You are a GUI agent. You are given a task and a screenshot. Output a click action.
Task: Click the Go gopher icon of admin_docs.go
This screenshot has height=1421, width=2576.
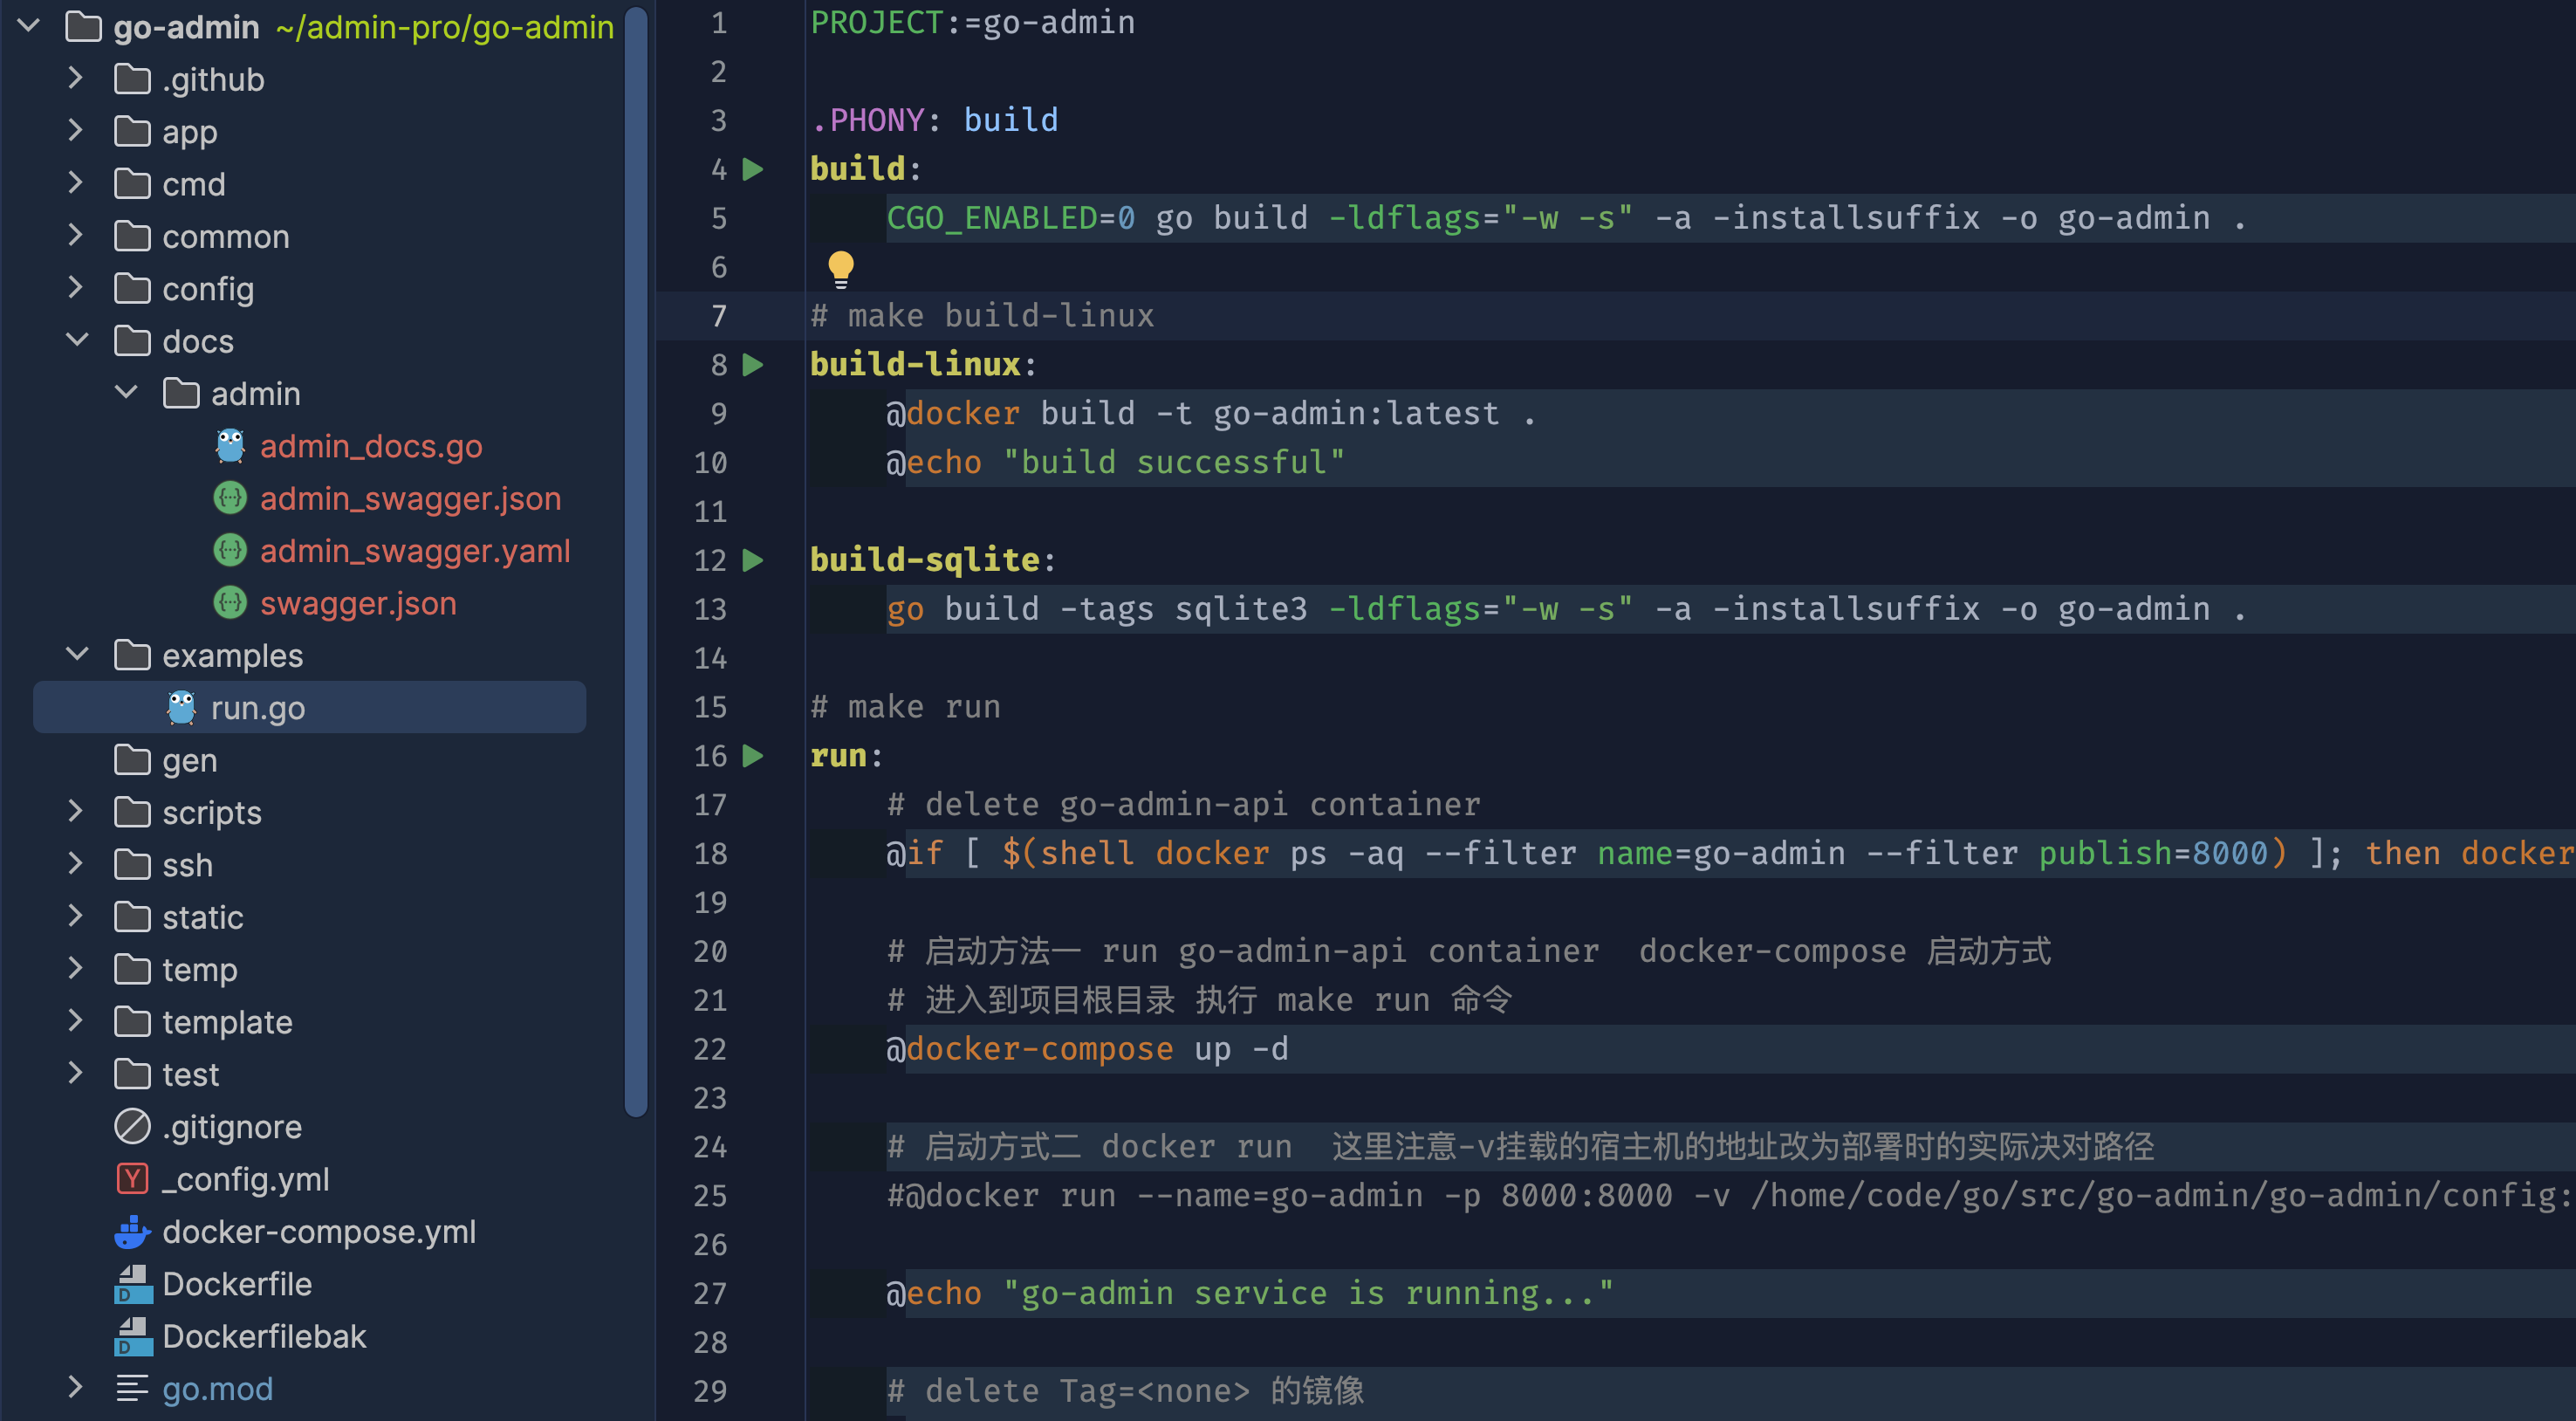pos(230,446)
